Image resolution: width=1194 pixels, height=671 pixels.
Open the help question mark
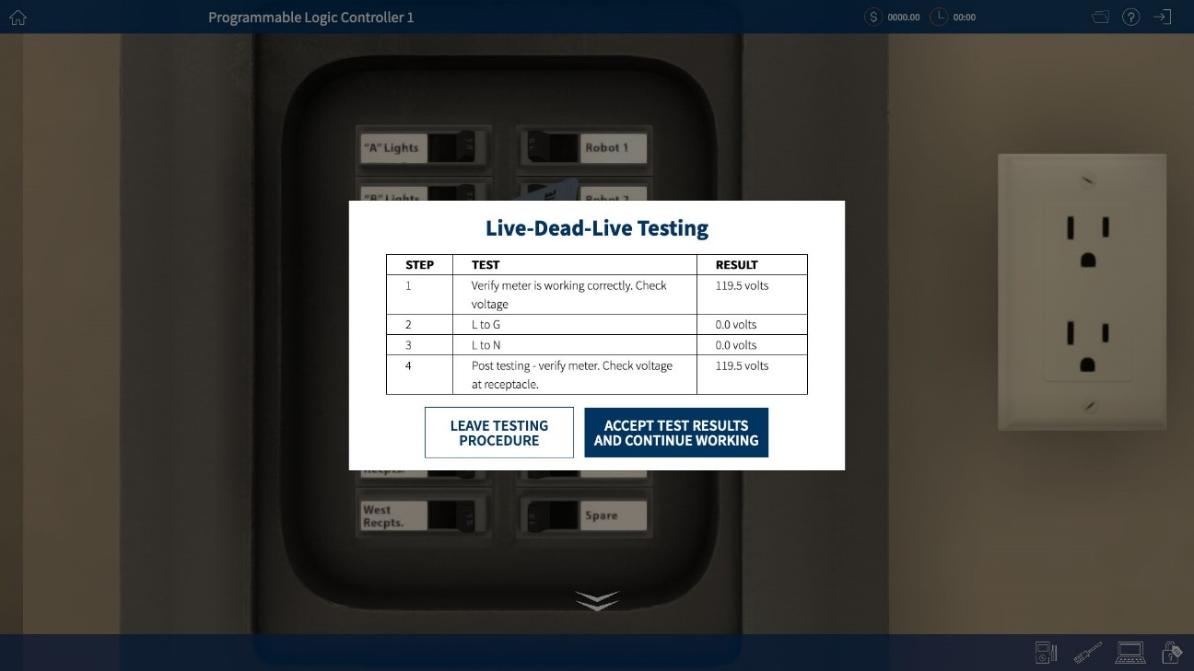pyautogui.click(x=1131, y=17)
